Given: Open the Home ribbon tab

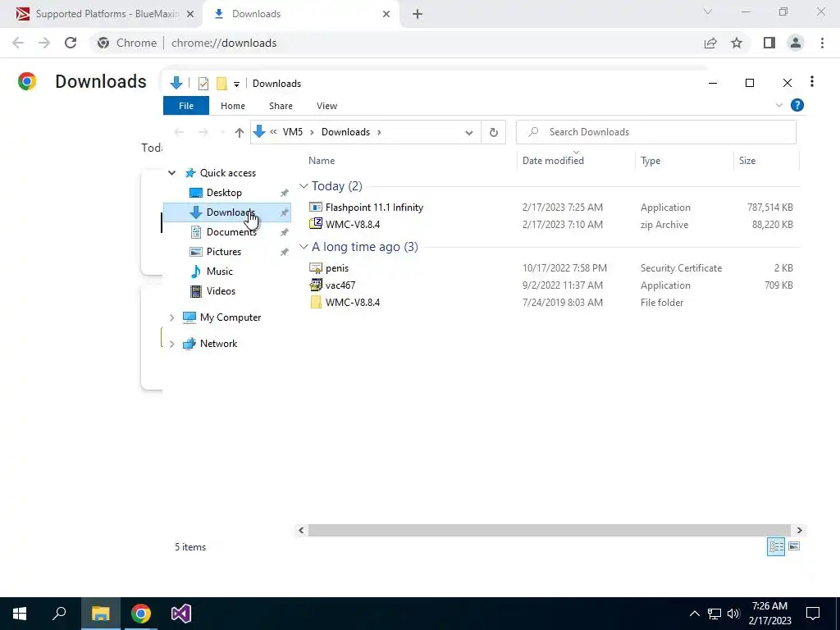Looking at the screenshot, I should point(232,106).
